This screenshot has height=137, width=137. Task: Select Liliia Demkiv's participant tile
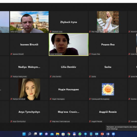pos(68,67)
